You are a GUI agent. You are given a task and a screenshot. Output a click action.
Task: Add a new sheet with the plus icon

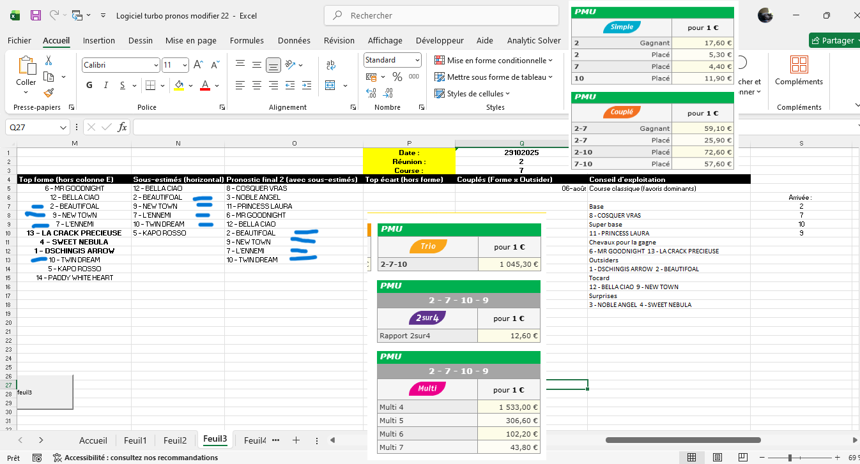tap(296, 440)
